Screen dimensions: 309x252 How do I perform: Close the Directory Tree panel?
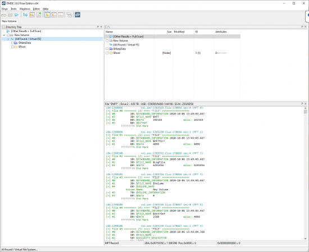click(101, 27)
